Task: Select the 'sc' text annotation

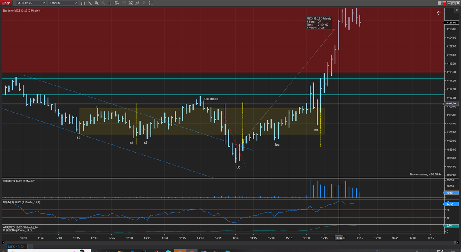Action: (78, 137)
